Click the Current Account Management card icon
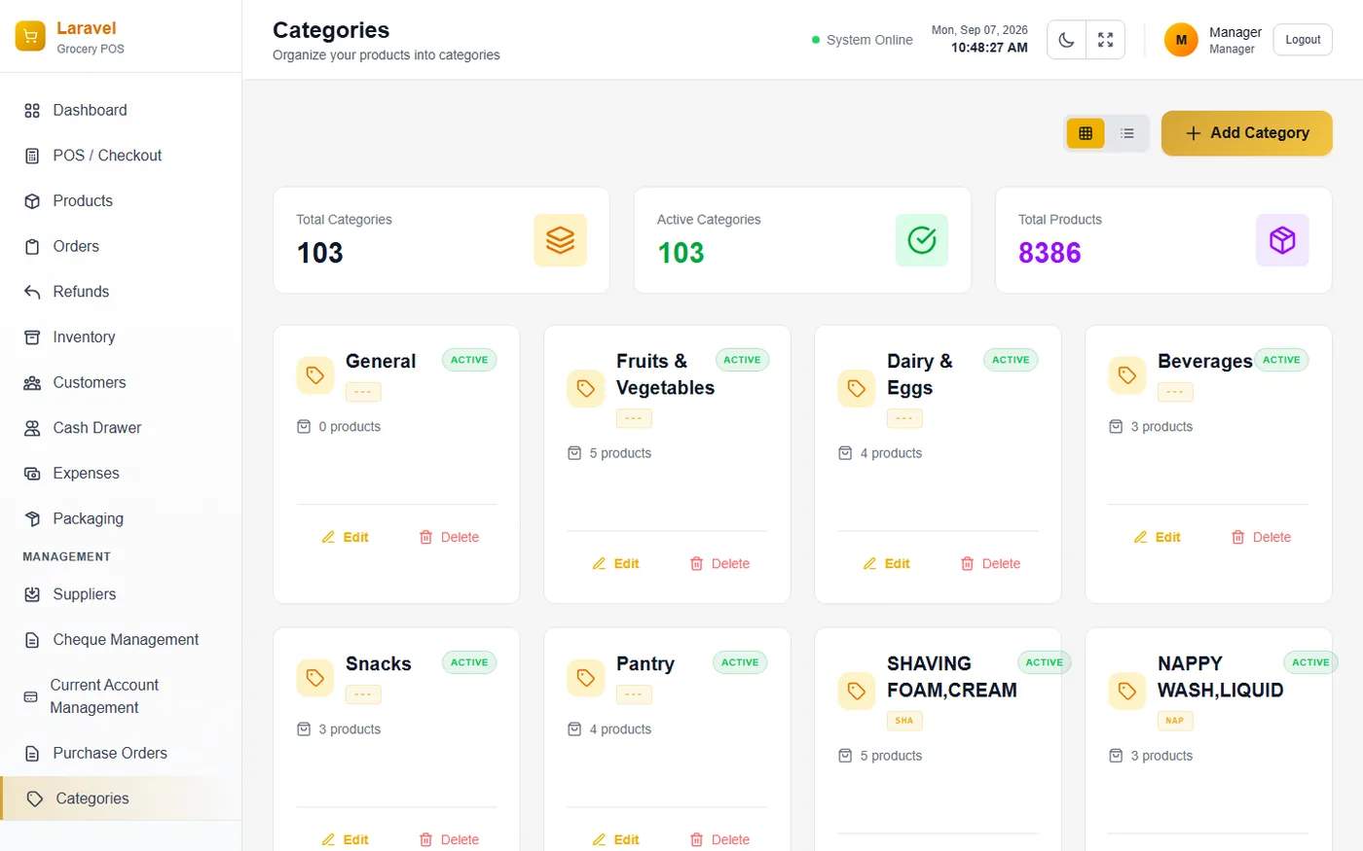The width and height of the screenshot is (1363, 851). click(30, 696)
